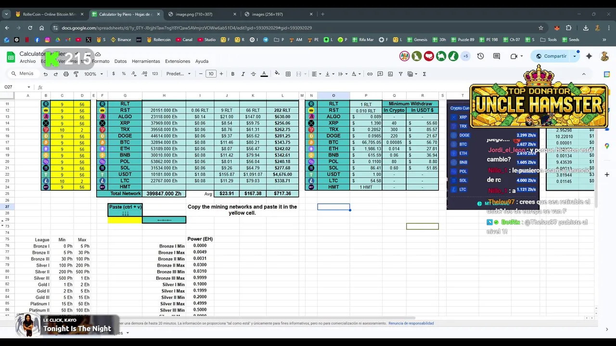Undo the last action in Sheets
Viewport: 616px width, 346px height.
tap(45, 74)
